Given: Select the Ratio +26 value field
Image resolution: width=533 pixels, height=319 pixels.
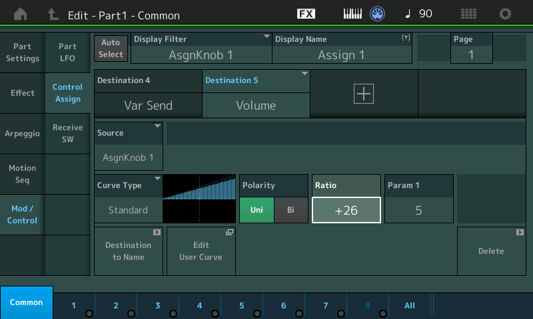Looking at the screenshot, I should tap(346, 210).
